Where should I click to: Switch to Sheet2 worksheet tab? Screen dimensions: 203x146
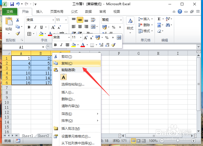43,136
